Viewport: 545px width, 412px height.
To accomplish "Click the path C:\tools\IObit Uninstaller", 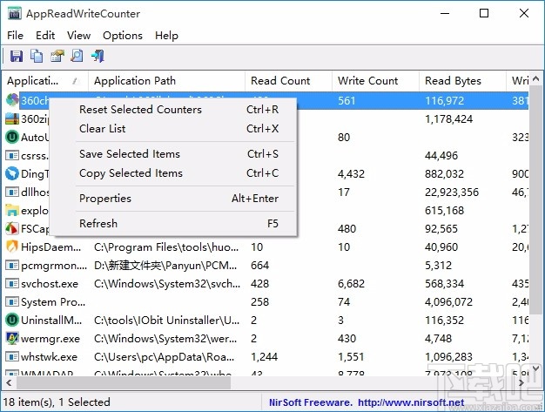I will coord(167,321).
